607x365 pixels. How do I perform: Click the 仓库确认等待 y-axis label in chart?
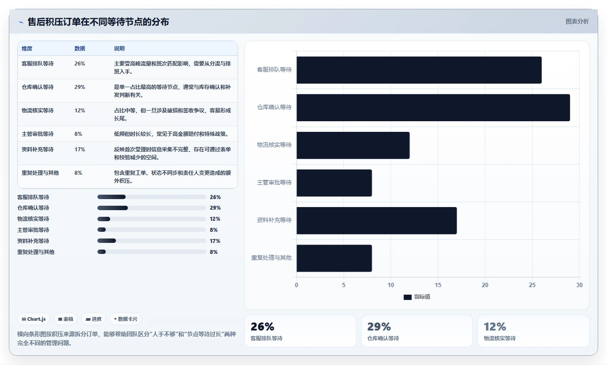click(274, 108)
